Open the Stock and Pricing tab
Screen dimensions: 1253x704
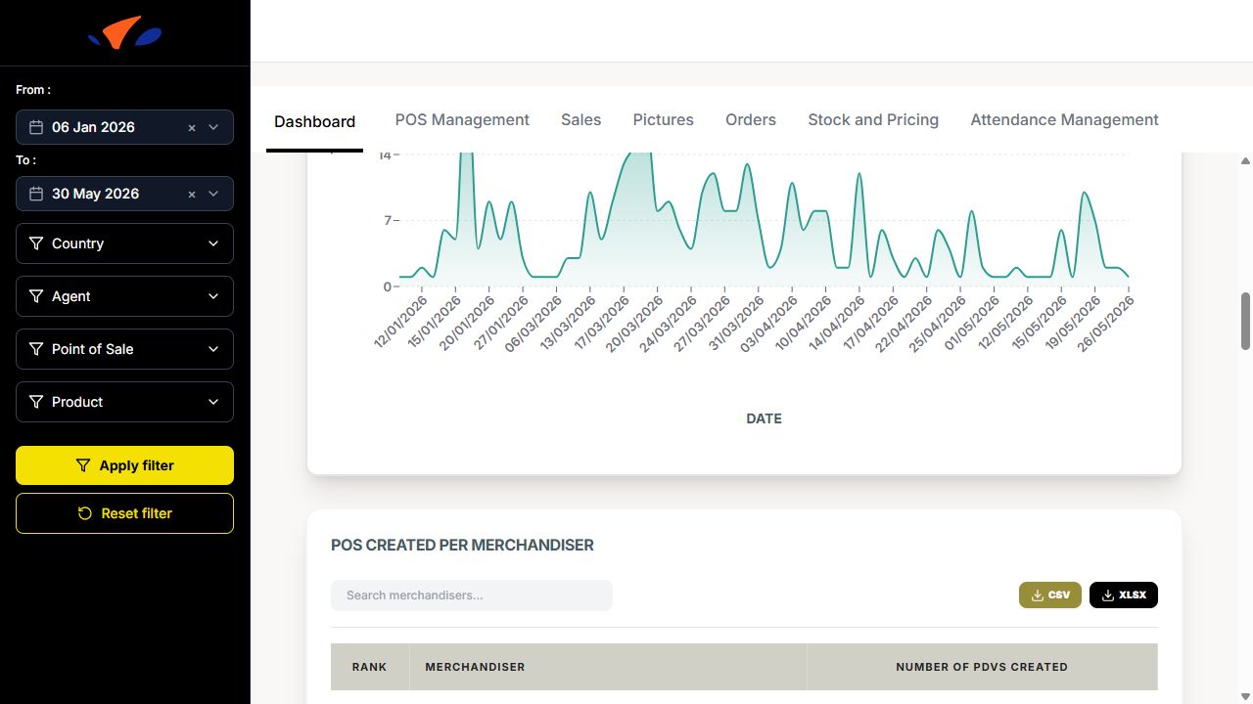(x=873, y=119)
